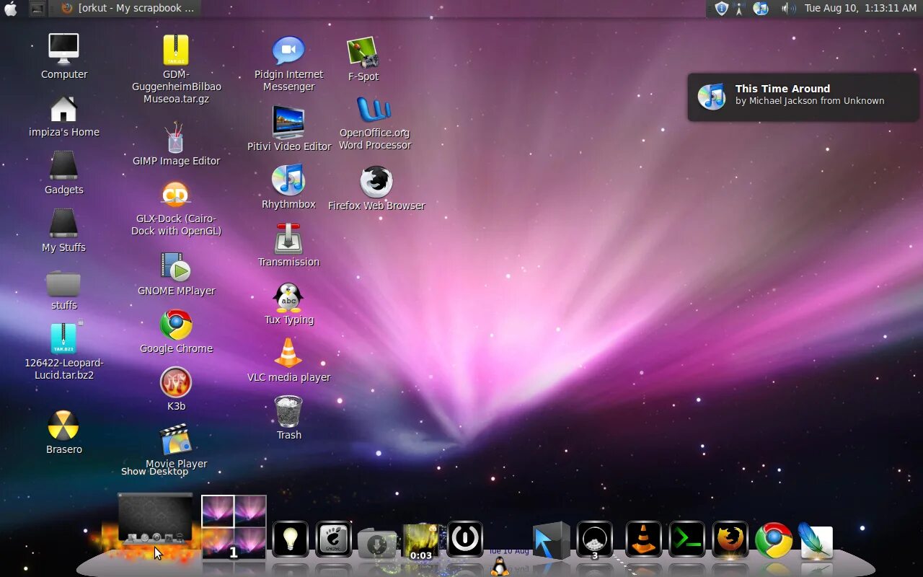Launch Firefox from the dock
Viewport: 923px width, 577px height.
click(x=730, y=539)
